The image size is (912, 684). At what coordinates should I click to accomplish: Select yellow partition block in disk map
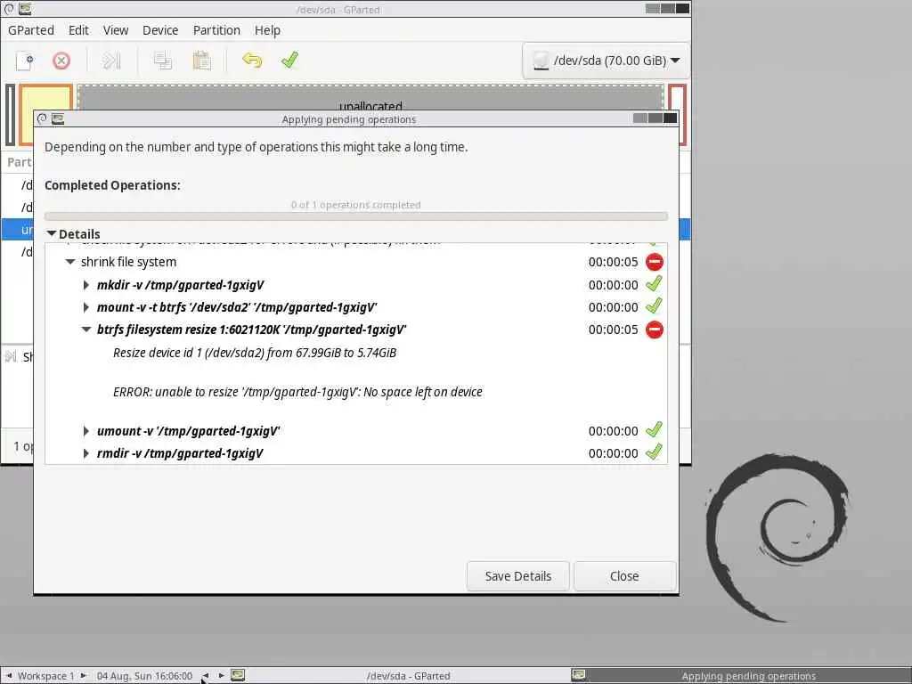pos(46,98)
